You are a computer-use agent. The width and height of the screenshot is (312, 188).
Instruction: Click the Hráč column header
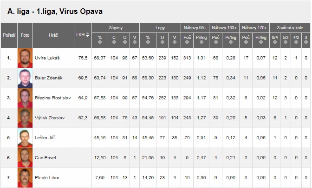pos(53,35)
